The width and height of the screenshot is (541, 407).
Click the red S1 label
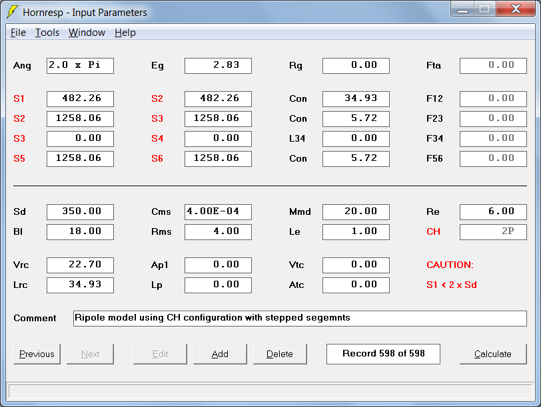(x=19, y=99)
